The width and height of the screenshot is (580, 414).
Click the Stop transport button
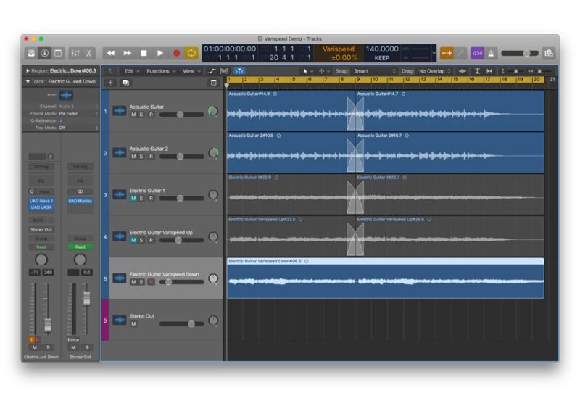tap(144, 53)
